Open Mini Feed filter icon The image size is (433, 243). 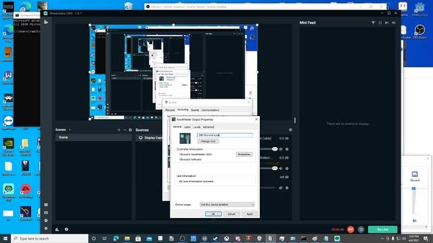coord(373,22)
